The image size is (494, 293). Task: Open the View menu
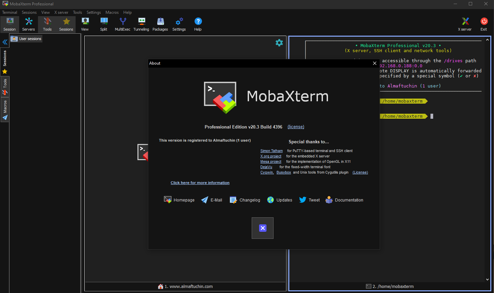pos(45,12)
